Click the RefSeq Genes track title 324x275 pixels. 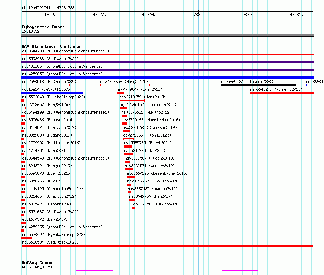(37, 263)
